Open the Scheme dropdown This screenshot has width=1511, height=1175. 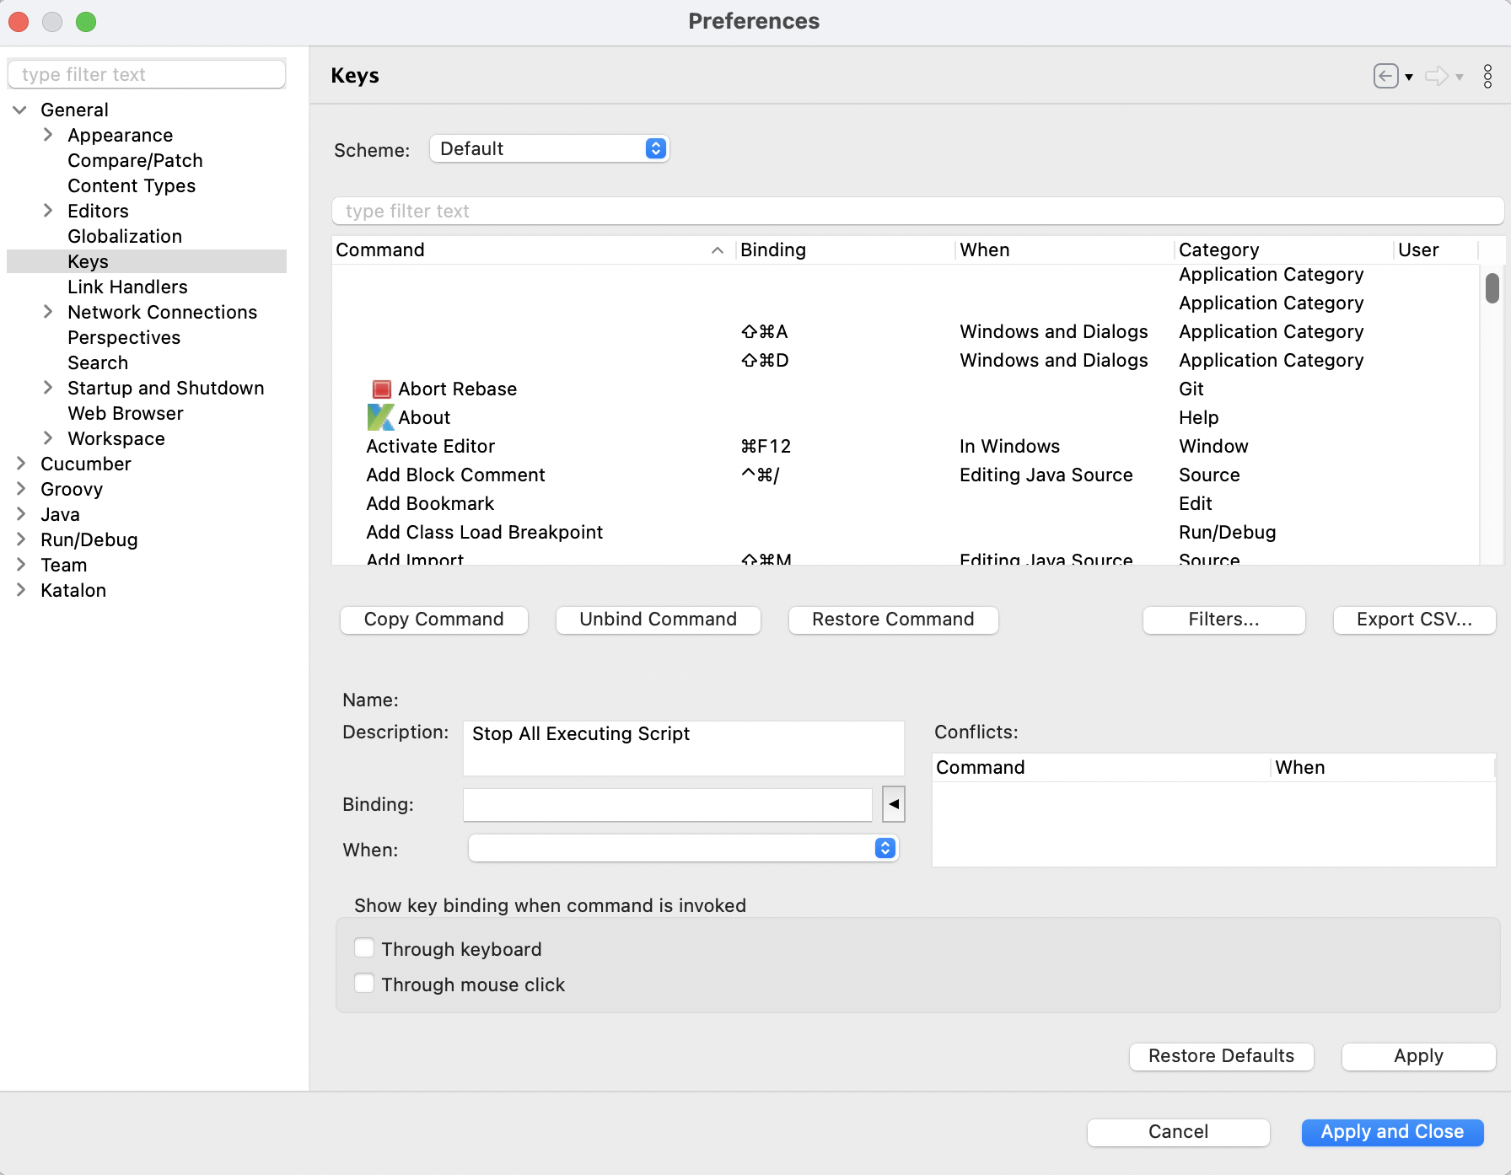[x=549, y=149]
